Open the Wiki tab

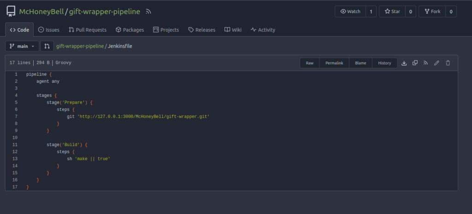[x=233, y=30]
